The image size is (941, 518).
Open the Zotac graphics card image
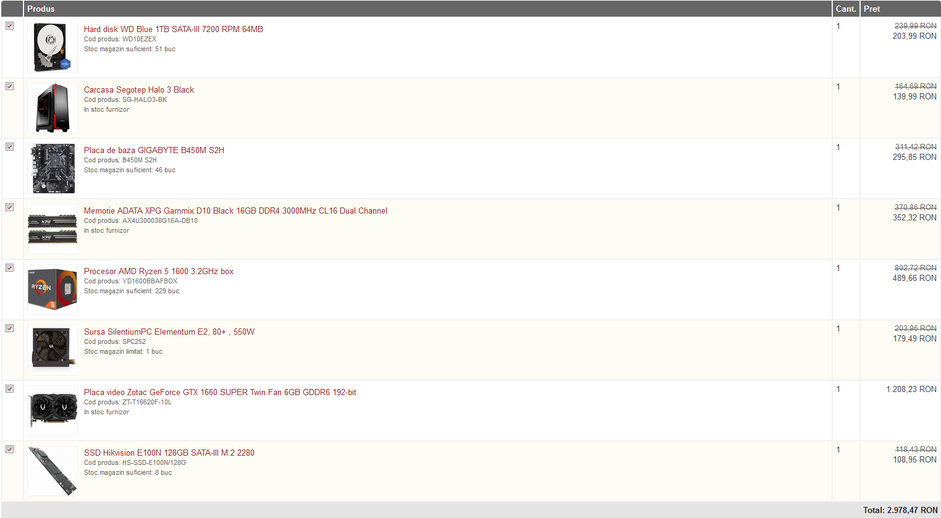click(x=53, y=411)
